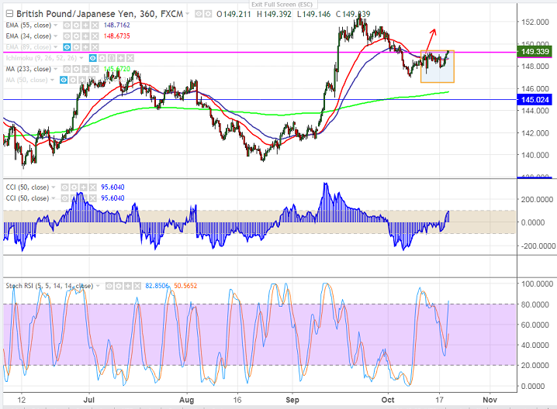
Task: Click the Sep label on the time axis
Action: (292, 400)
